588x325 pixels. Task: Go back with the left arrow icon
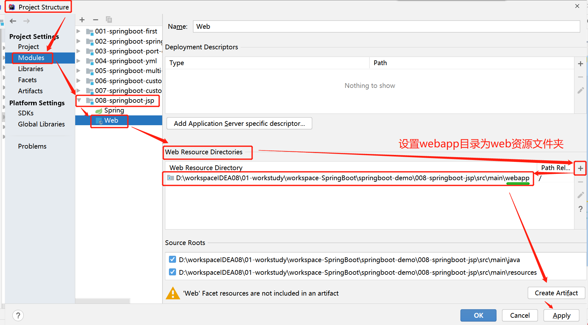click(13, 21)
